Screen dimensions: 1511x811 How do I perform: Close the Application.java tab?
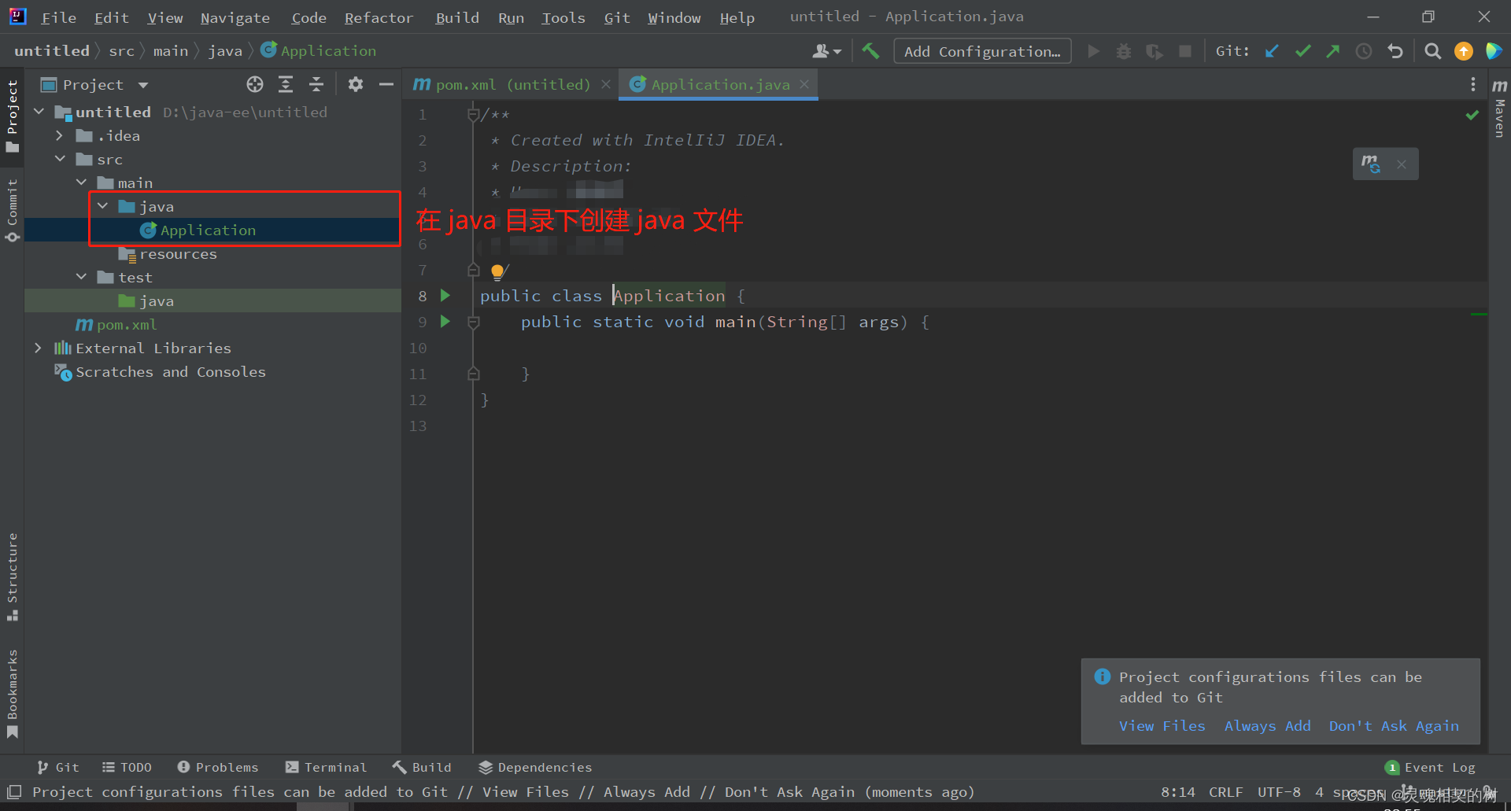(x=804, y=84)
